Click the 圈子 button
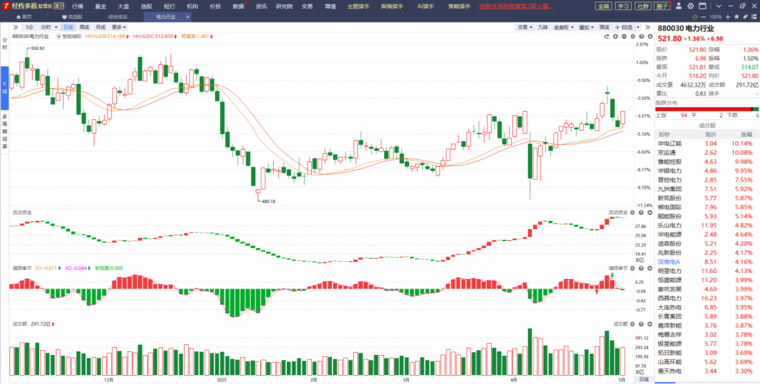The height and width of the screenshot is (384, 760). (x=662, y=6)
